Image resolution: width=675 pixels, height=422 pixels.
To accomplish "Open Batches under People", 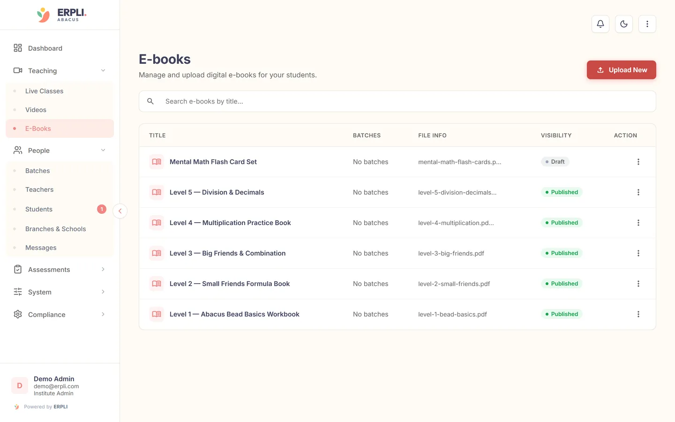I will (x=60, y=171).
